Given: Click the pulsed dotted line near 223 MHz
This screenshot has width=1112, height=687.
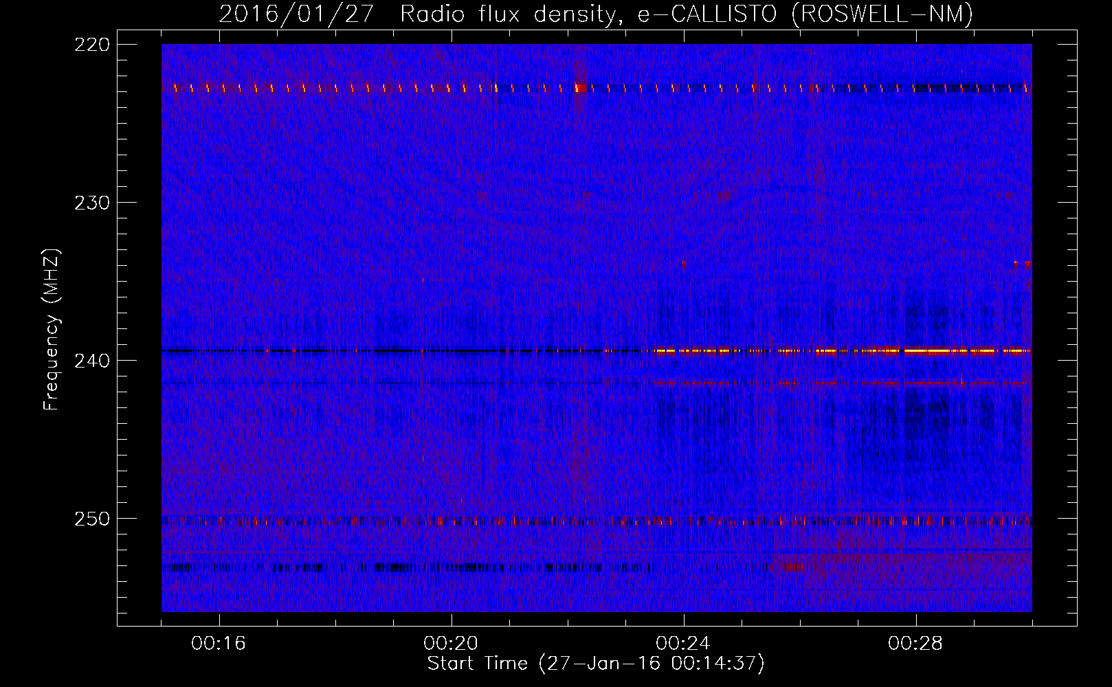Looking at the screenshot, I should [597, 88].
